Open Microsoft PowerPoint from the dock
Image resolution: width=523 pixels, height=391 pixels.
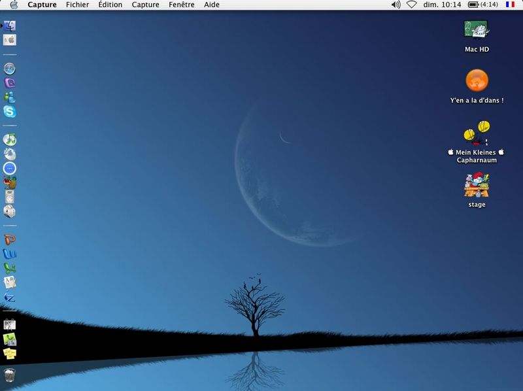tap(10, 240)
